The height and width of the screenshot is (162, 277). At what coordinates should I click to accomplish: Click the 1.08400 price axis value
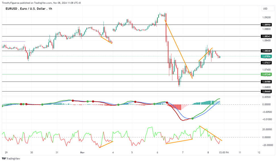click(266, 40)
